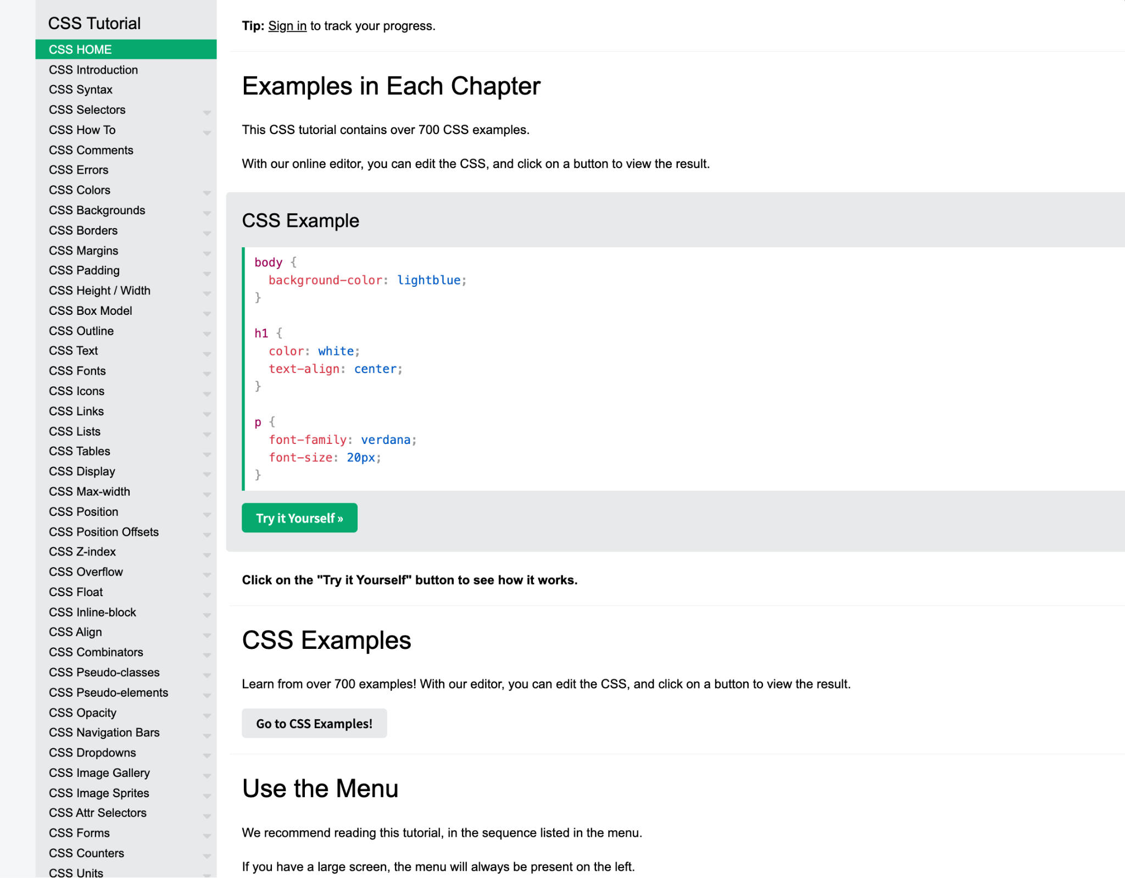Screen dimensions: 1125x878
Task: Expand the CSS Forms submenu
Action: point(207,835)
